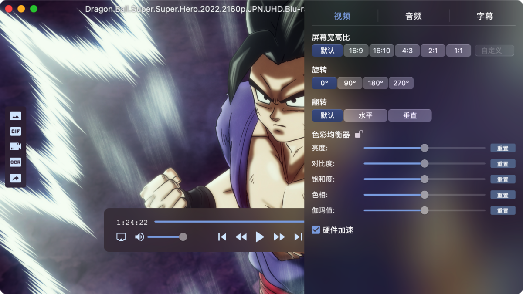This screenshot has width=523, height=294.
Task: Rotate the video 90°
Action: [350, 83]
